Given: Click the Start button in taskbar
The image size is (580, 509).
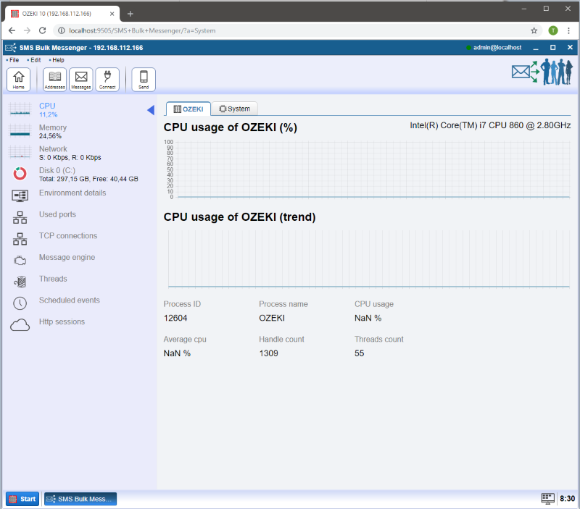Looking at the screenshot, I should coord(22,499).
